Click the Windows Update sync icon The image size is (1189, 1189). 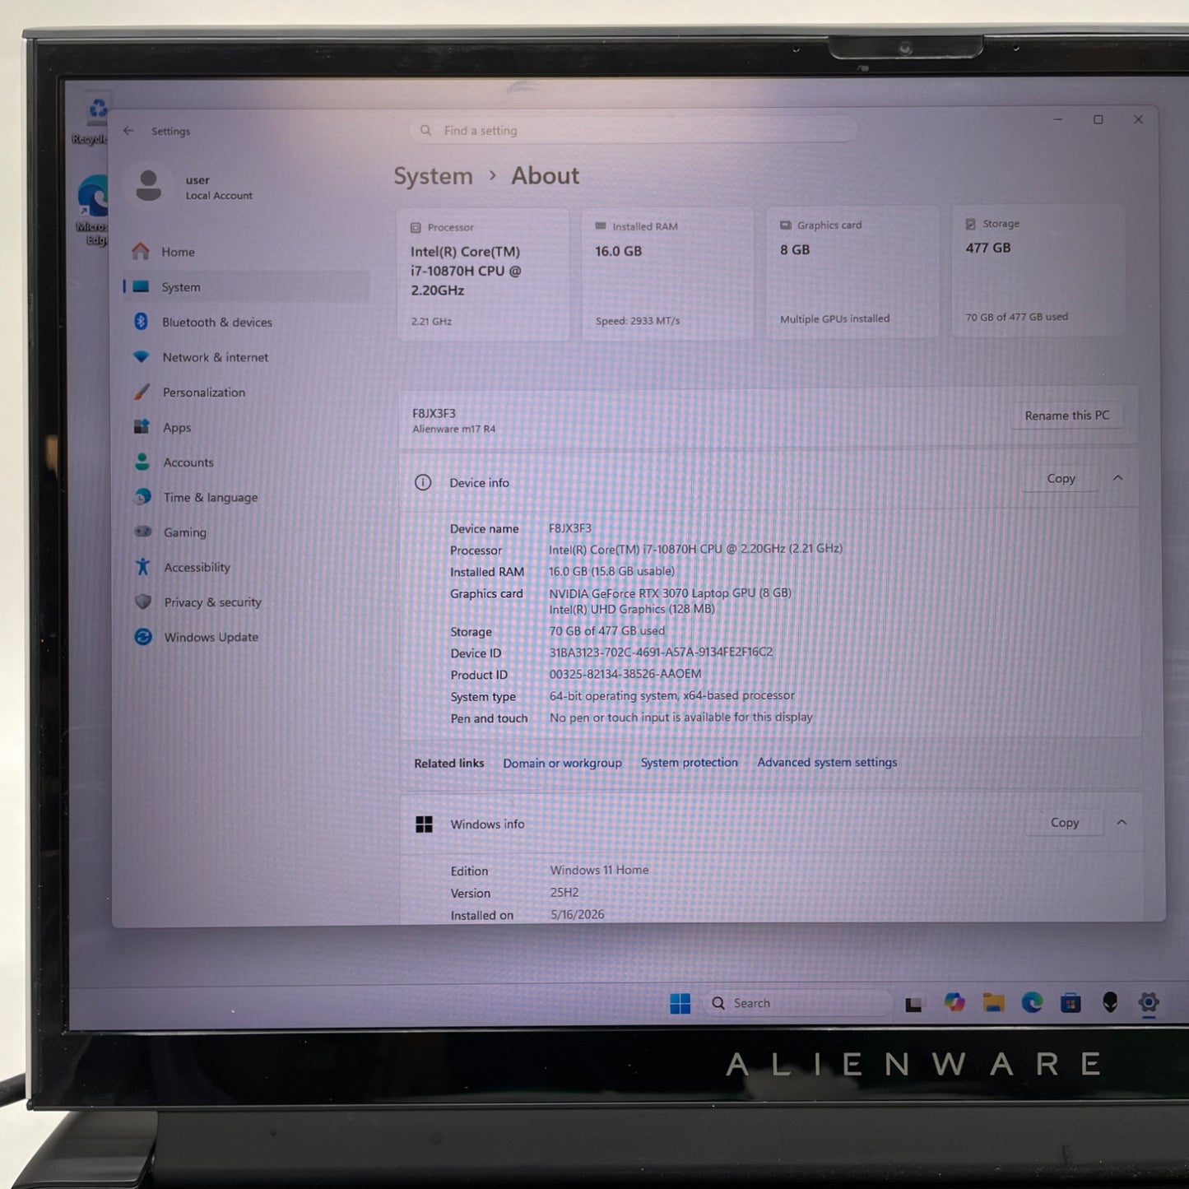click(x=143, y=637)
